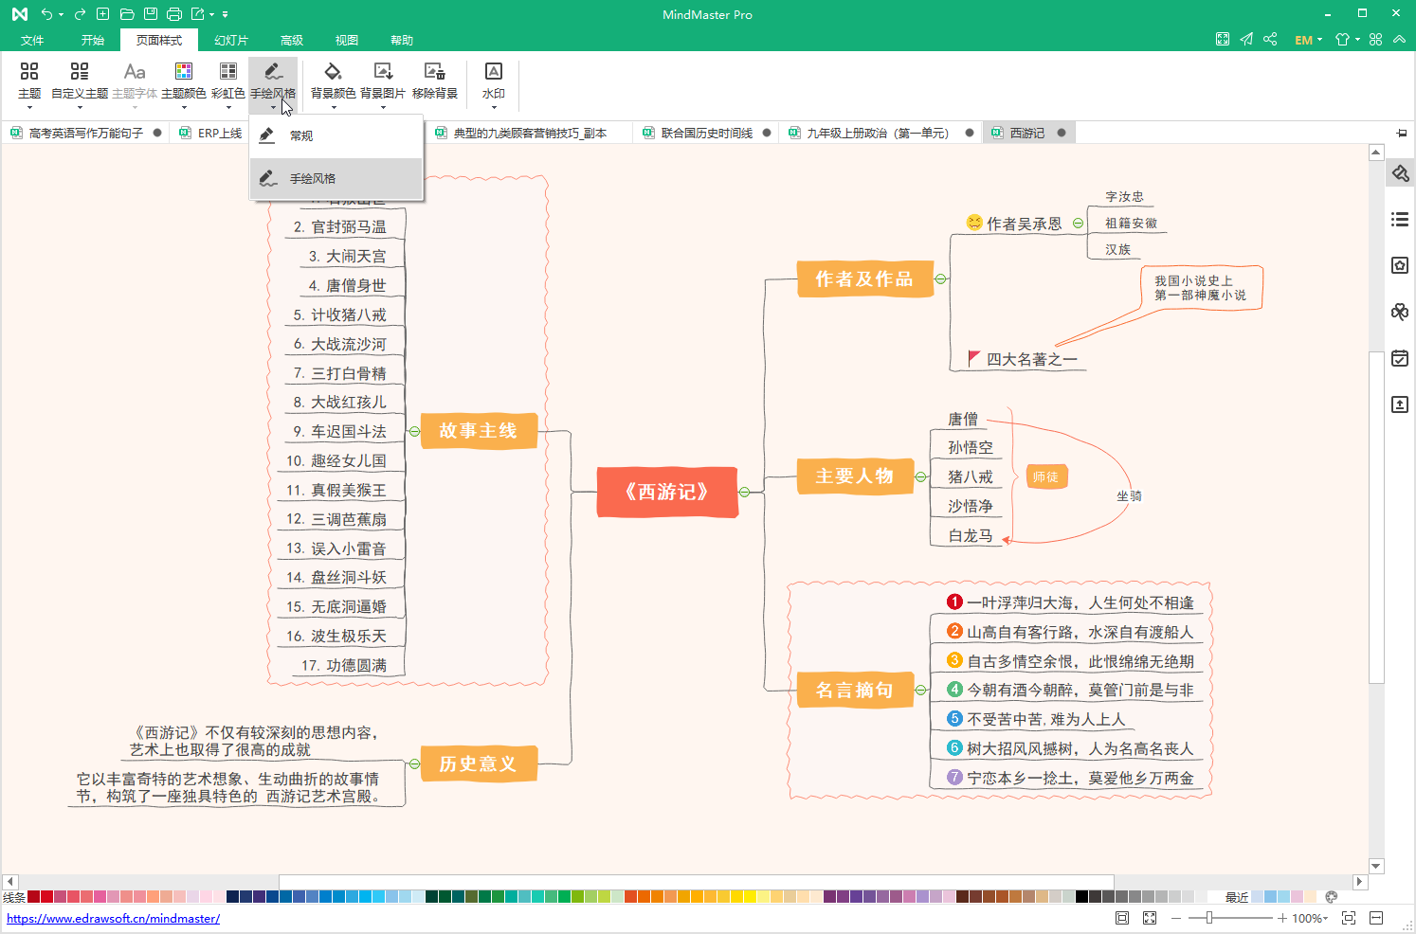Save the document with the disk icon

click(x=151, y=14)
